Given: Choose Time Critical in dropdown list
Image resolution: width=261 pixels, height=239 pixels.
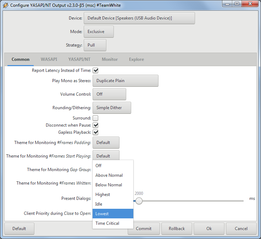Looking at the screenshot, I should click(113, 223).
